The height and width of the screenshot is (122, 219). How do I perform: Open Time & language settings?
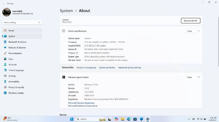tap(22, 70)
